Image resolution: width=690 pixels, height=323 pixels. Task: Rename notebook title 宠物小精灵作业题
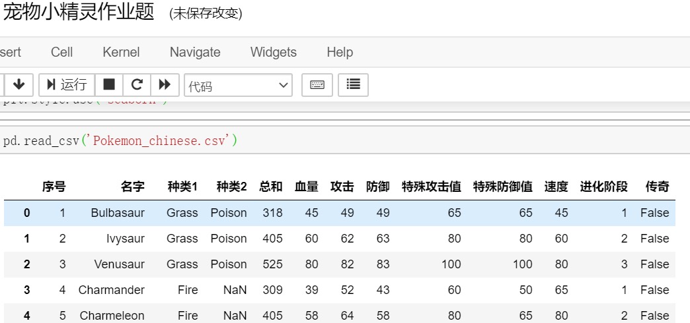pyautogui.click(x=79, y=13)
